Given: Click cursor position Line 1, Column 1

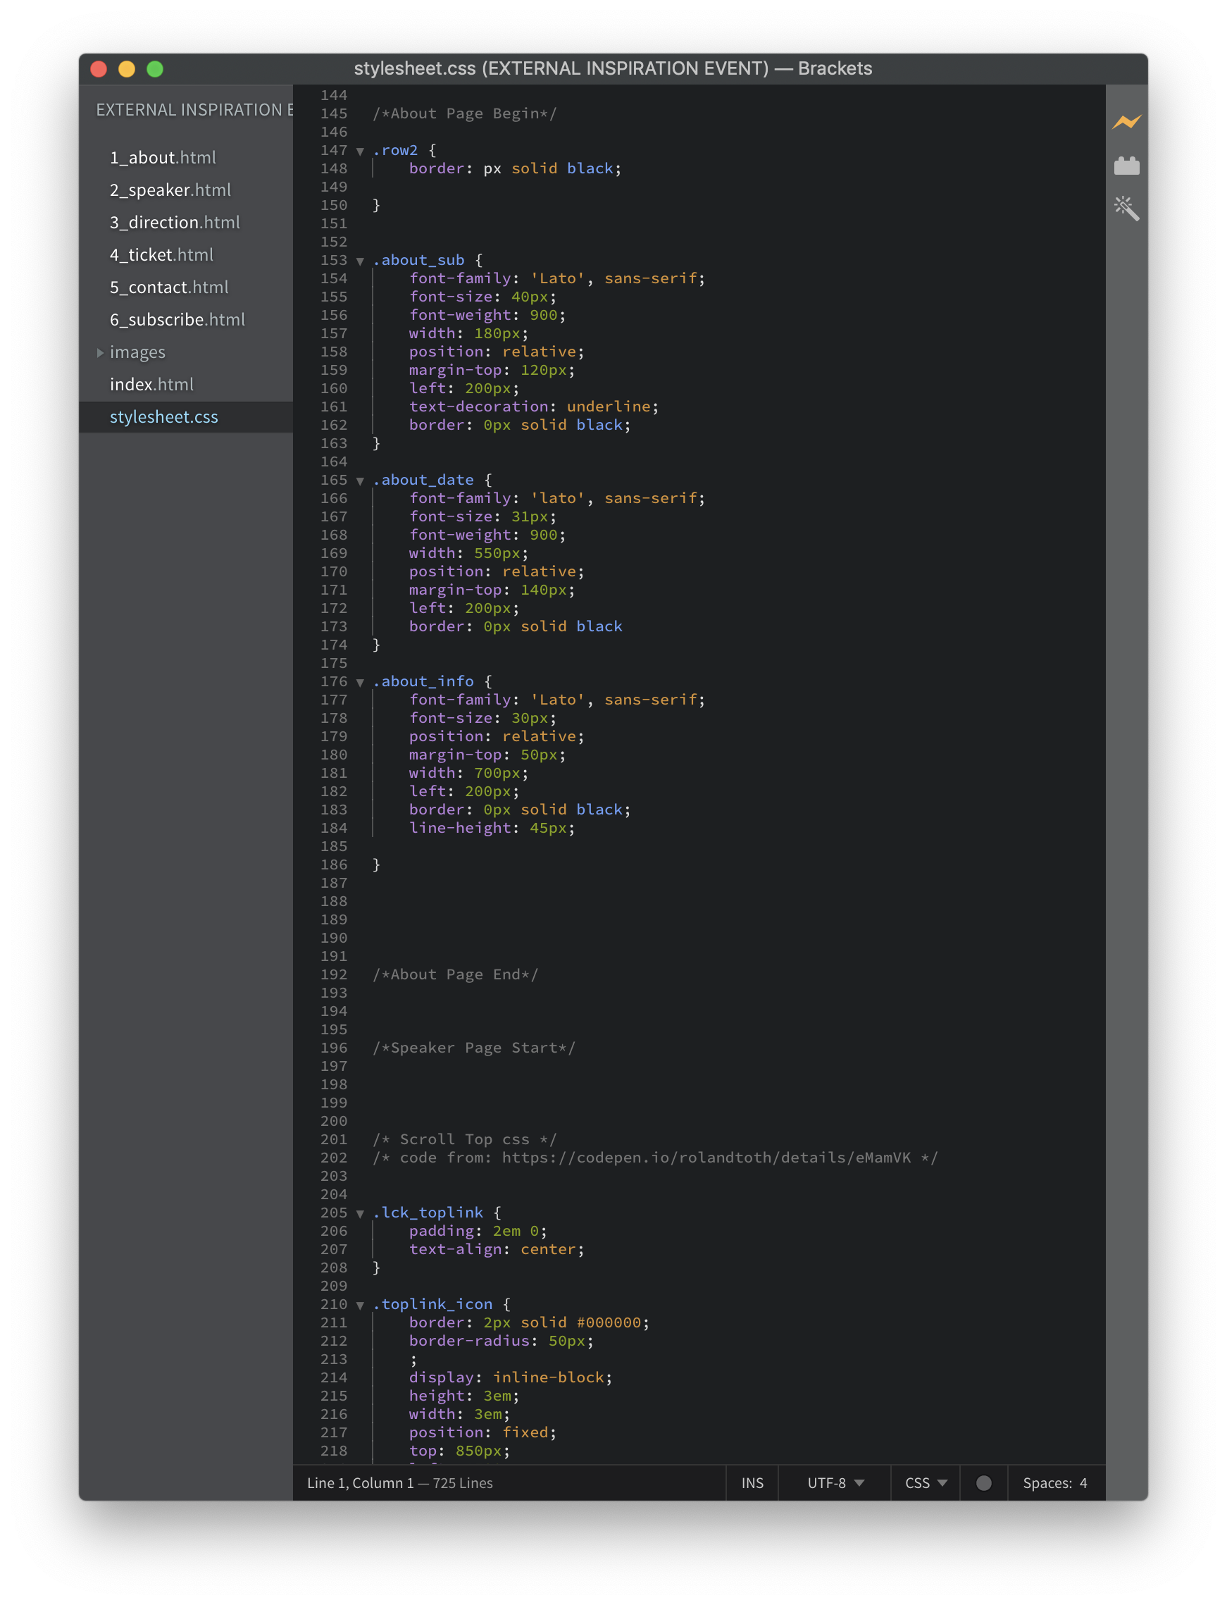Looking at the screenshot, I should point(360,1482).
